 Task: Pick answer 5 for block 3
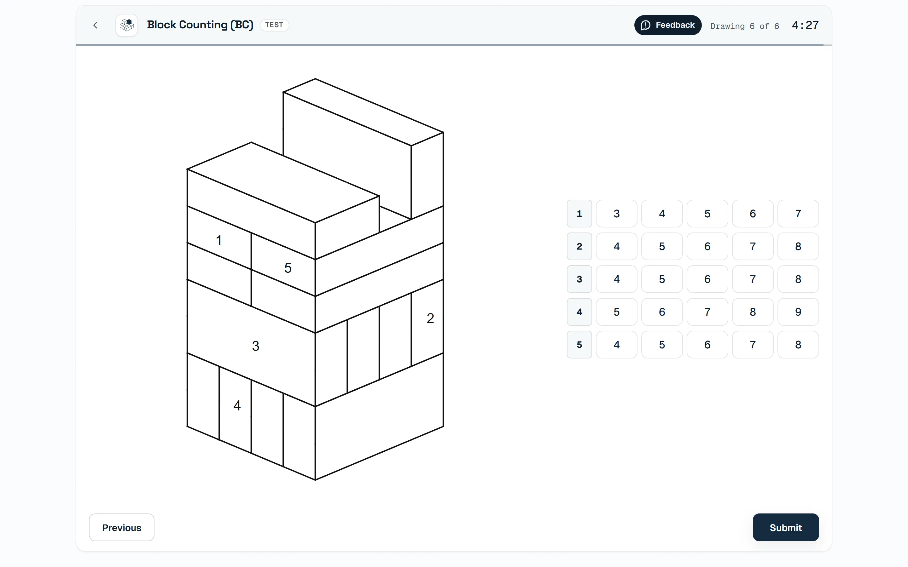pos(662,279)
